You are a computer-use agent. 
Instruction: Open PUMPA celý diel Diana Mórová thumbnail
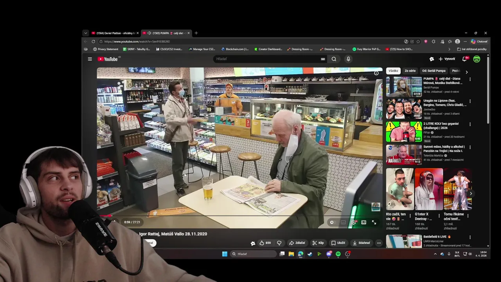[404, 87]
